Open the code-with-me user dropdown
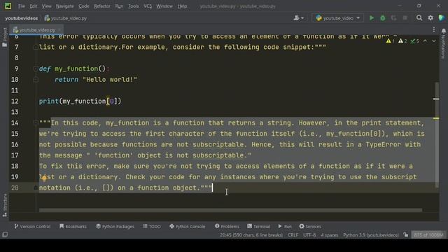This screenshot has height=252, width=448. pyautogui.click(x=299, y=18)
